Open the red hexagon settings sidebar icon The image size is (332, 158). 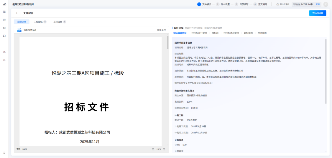click(4, 60)
